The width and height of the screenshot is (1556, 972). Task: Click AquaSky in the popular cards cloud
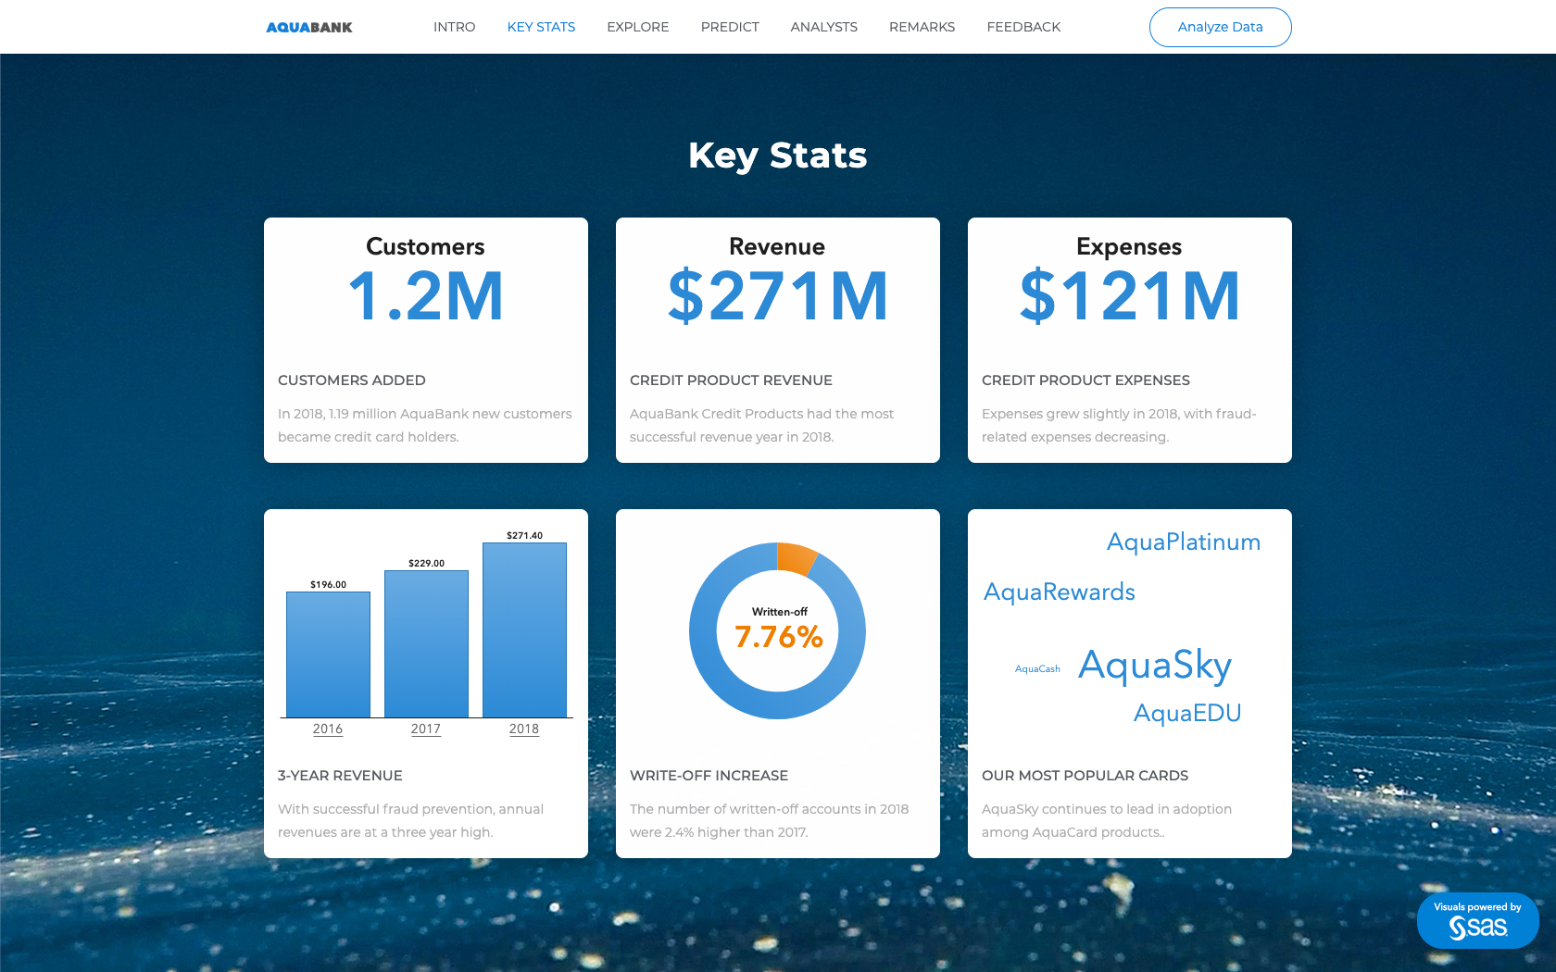tap(1155, 666)
